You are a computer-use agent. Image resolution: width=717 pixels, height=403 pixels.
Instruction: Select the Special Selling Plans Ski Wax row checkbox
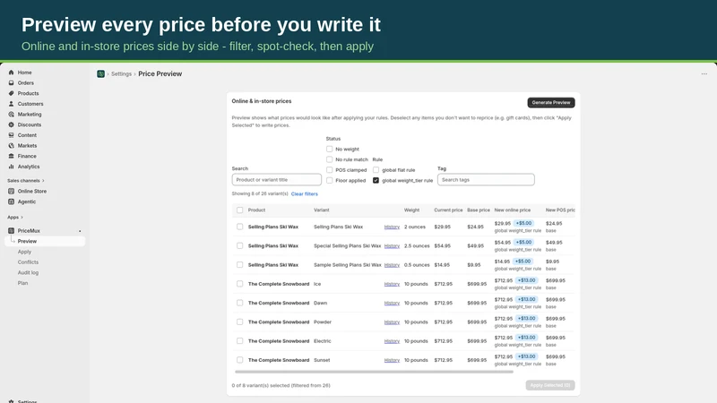(x=239, y=245)
